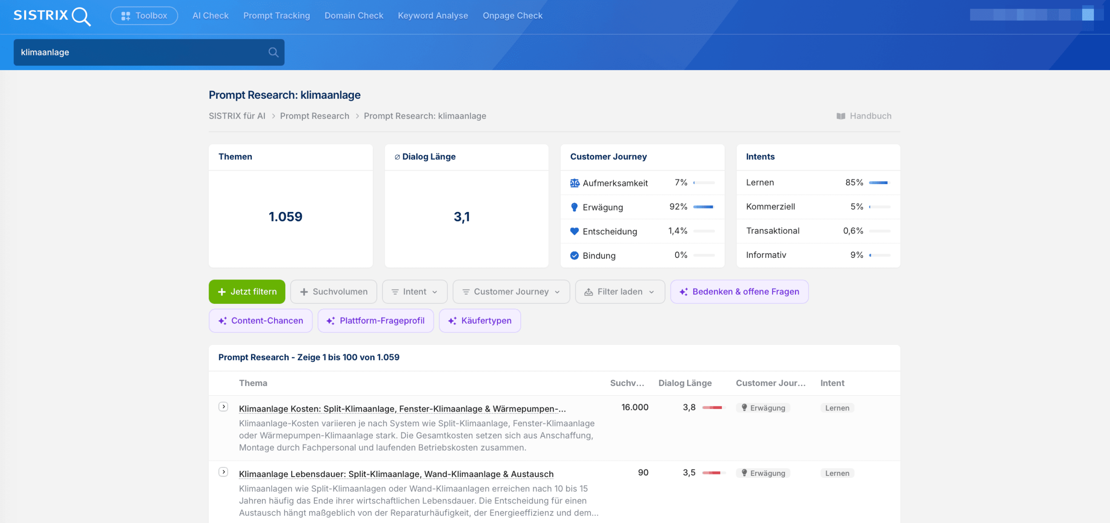Click the Erwägung lightbulb icon
The width and height of the screenshot is (1110, 523).
tap(575, 207)
